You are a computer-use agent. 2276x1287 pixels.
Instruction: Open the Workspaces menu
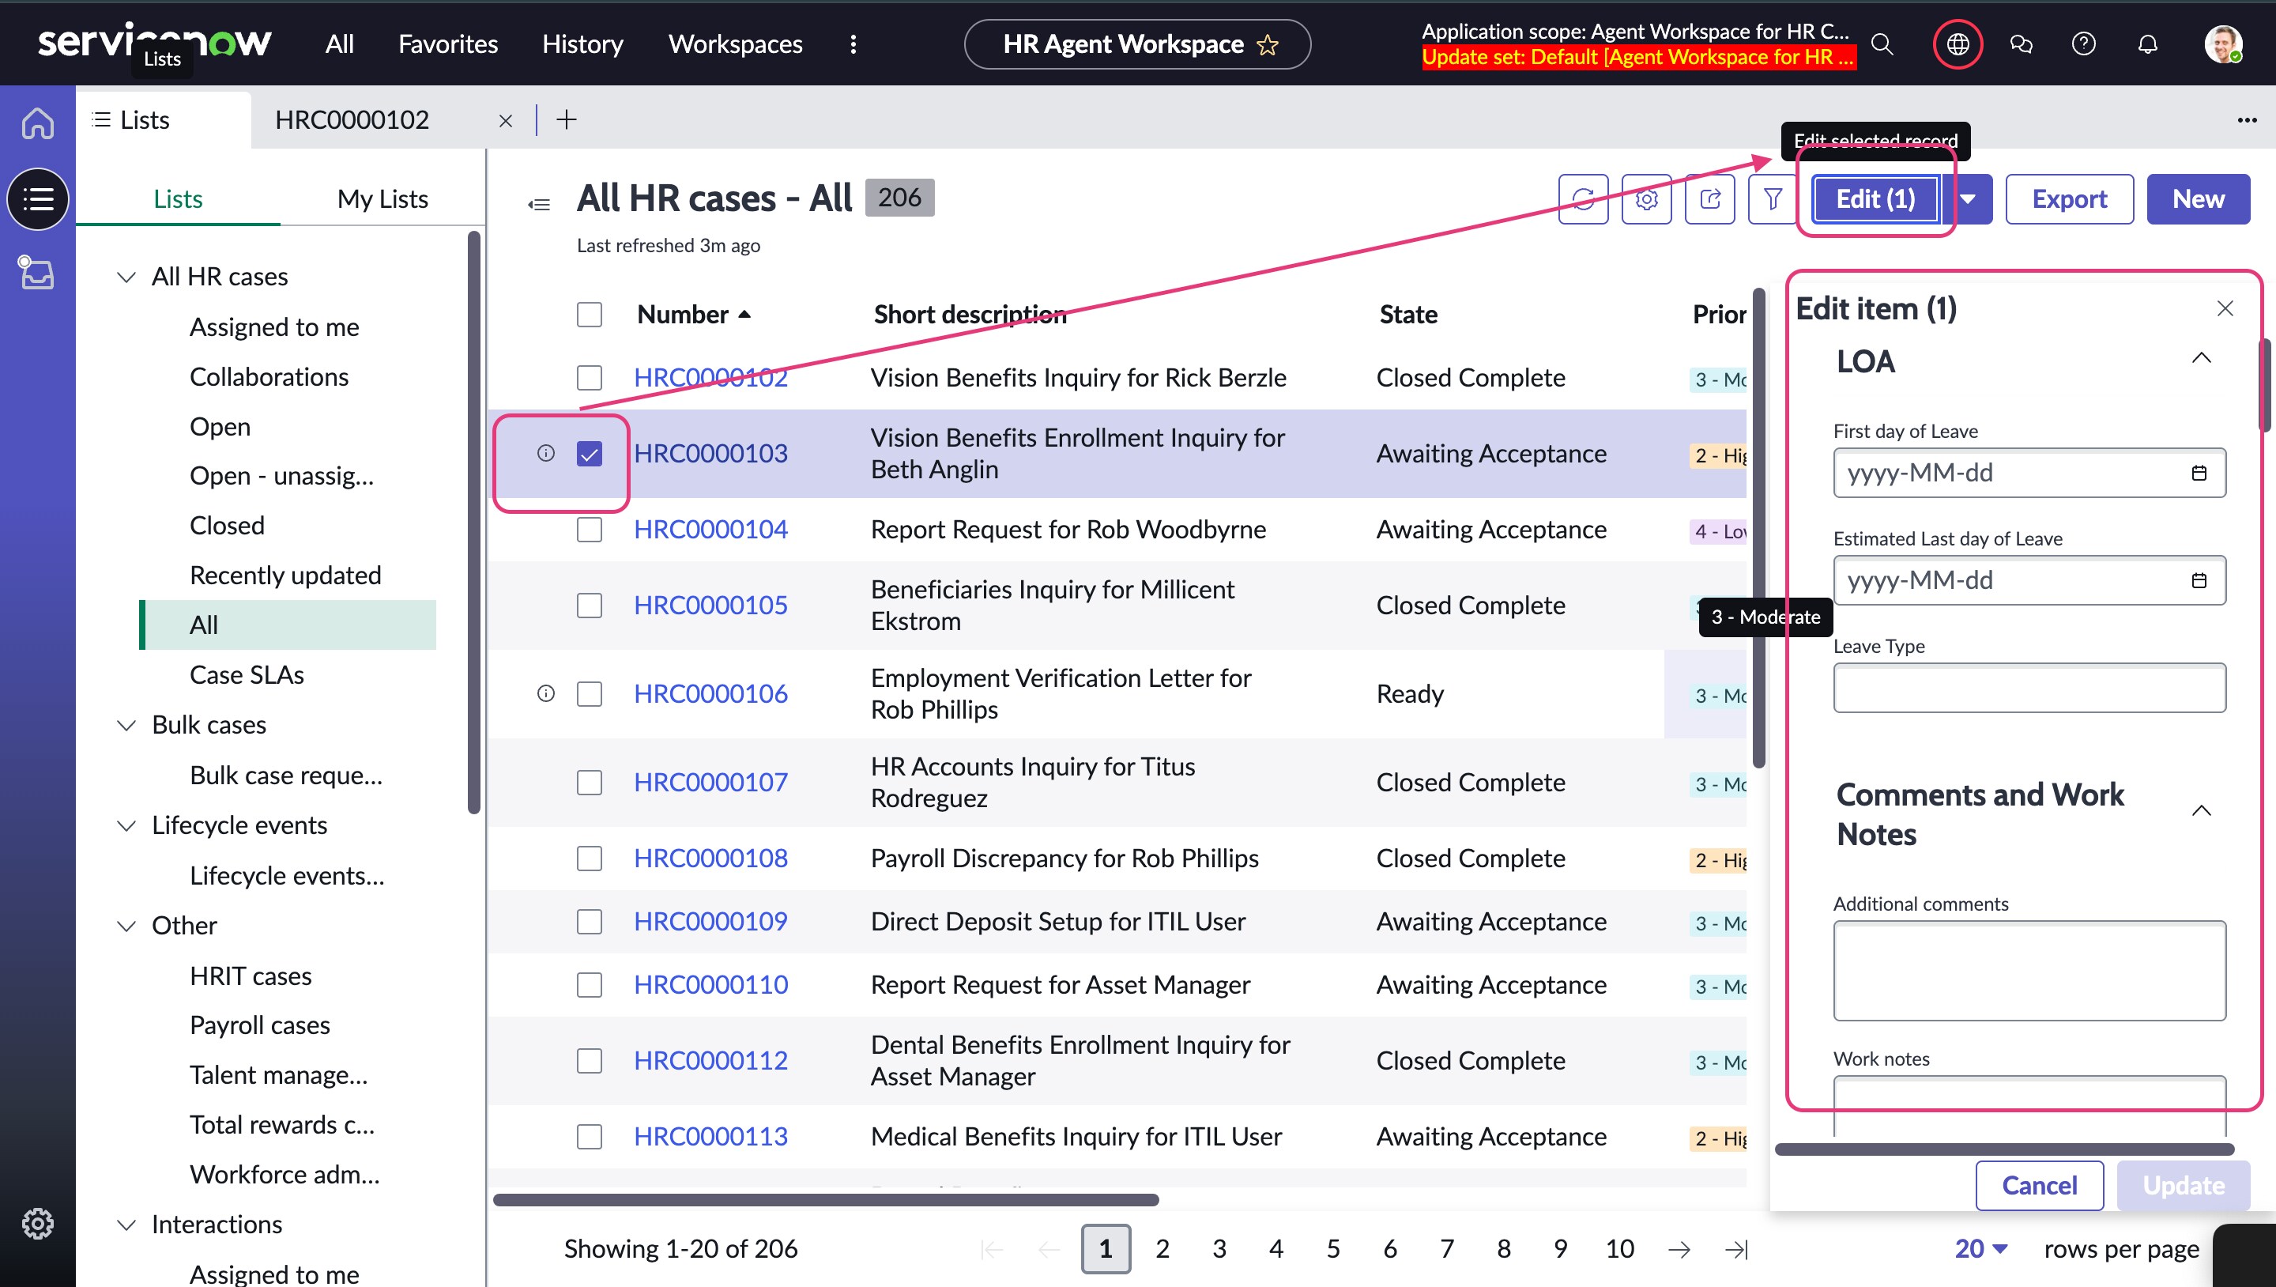(735, 43)
